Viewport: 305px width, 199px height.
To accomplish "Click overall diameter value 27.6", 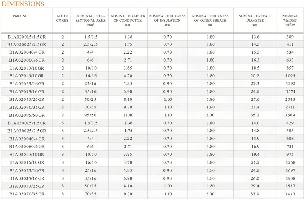I will (255, 99).
